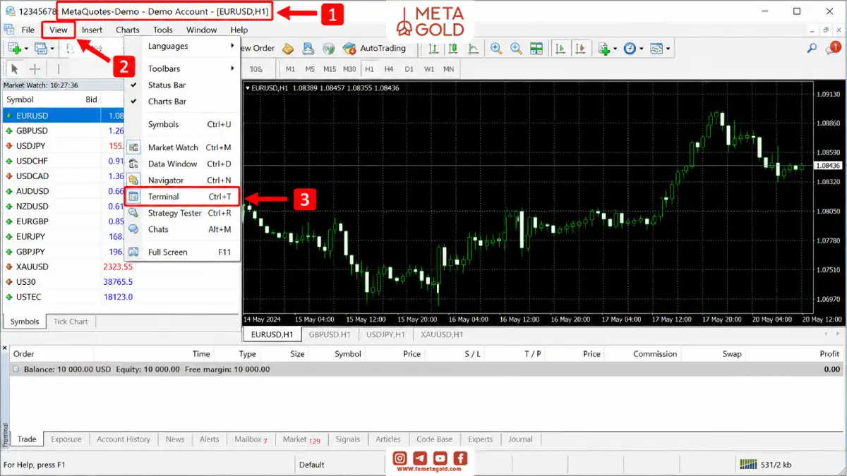Open the Tools menu

[163, 30]
